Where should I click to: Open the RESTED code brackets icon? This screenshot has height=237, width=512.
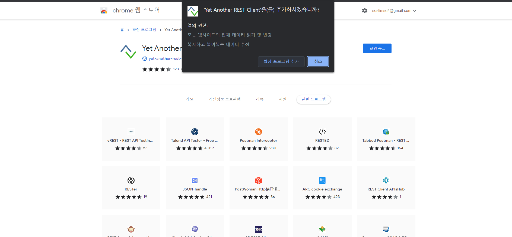(x=322, y=132)
